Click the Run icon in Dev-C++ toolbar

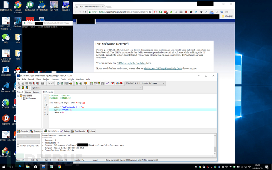tap(95, 83)
